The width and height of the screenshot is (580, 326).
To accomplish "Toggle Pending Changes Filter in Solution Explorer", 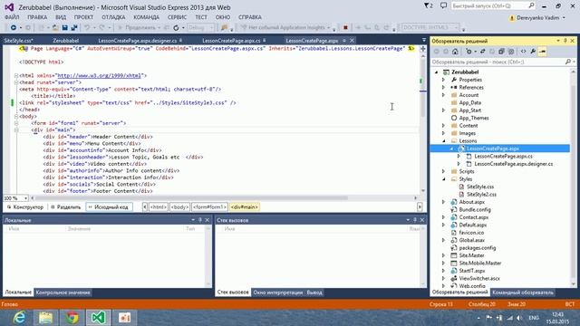I will (469, 52).
